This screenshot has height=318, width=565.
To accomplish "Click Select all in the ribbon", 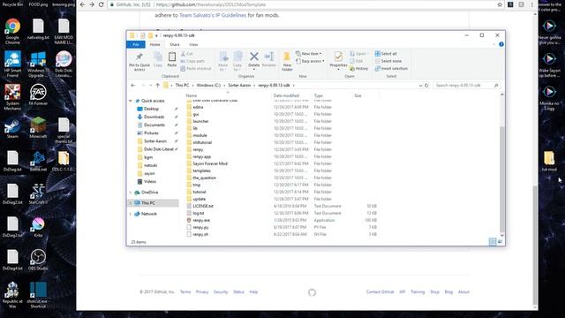I will point(386,54).
